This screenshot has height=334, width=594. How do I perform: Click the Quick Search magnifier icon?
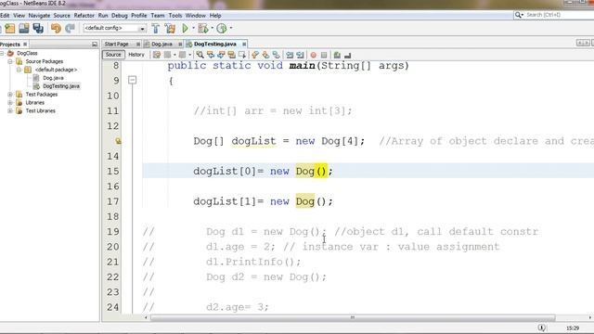(518, 15)
